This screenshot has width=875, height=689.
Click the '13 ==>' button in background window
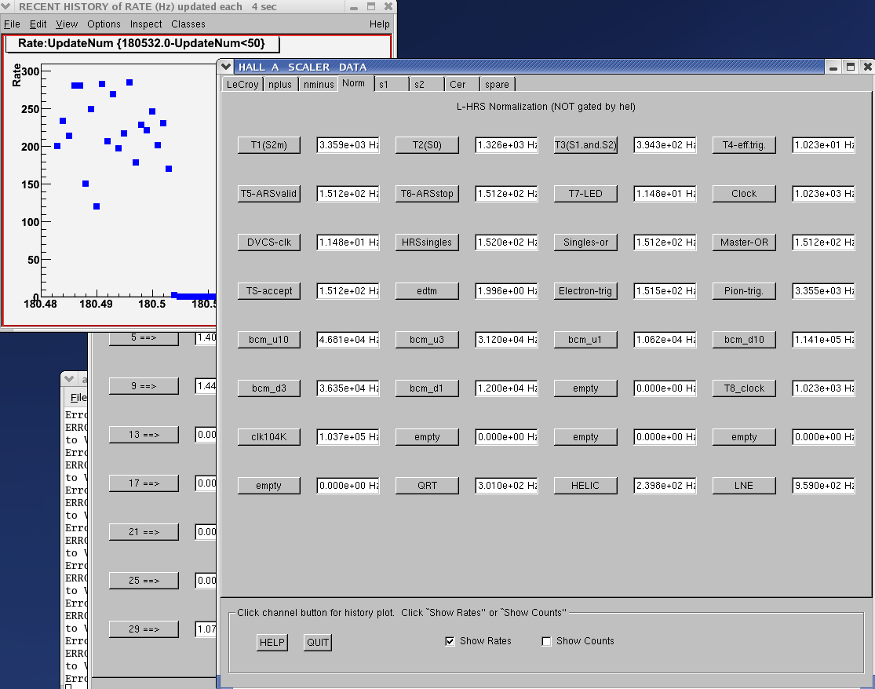click(x=144, y=435)
